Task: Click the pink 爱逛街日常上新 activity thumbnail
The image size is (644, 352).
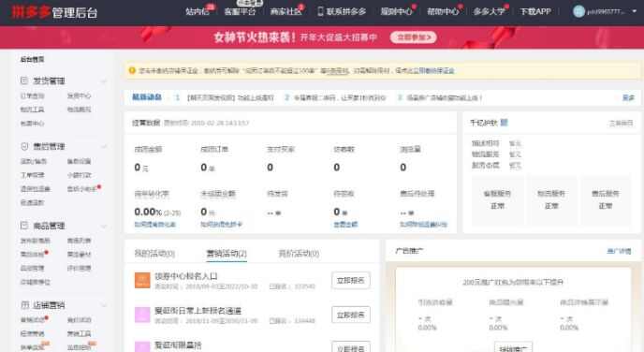Action: pyautogui.click(x=142, y=315)
